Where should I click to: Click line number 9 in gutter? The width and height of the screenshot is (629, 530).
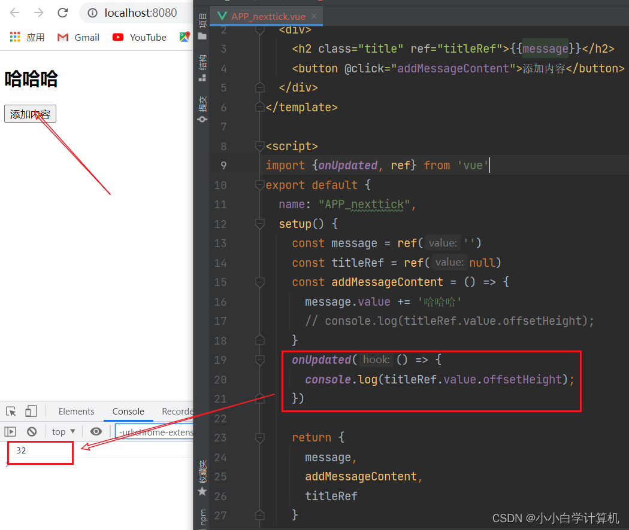click(223, 166)
